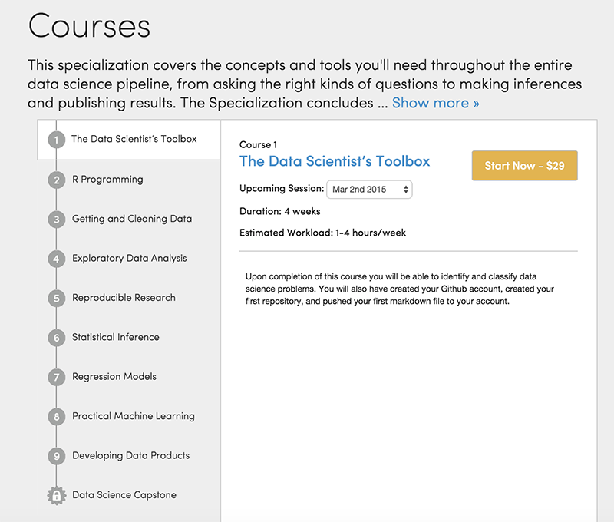The width and height of the screenshot is (614, 522).
Task: Click Start Now - $29 button
Action: (x=524, y=166)
